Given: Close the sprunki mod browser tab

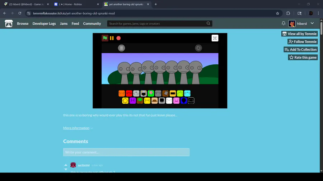Looking at the screenshot, I should click(148, 4).
